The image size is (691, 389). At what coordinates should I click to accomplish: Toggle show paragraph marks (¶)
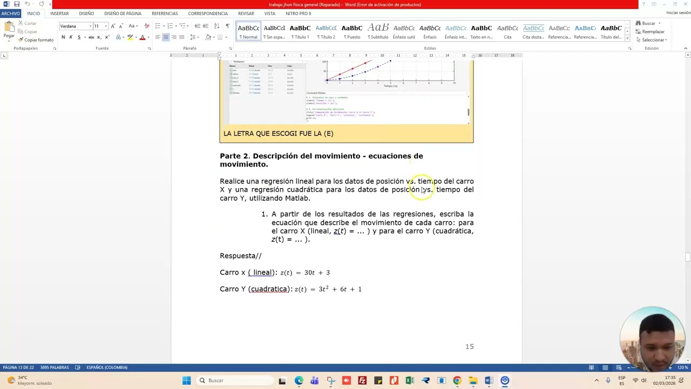coord(227,26)
